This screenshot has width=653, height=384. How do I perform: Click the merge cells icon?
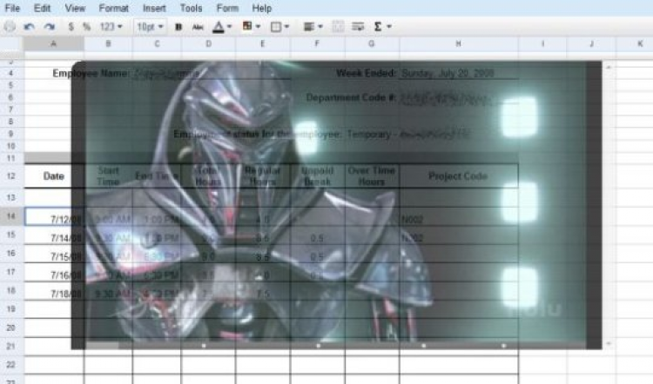point(338,27)
